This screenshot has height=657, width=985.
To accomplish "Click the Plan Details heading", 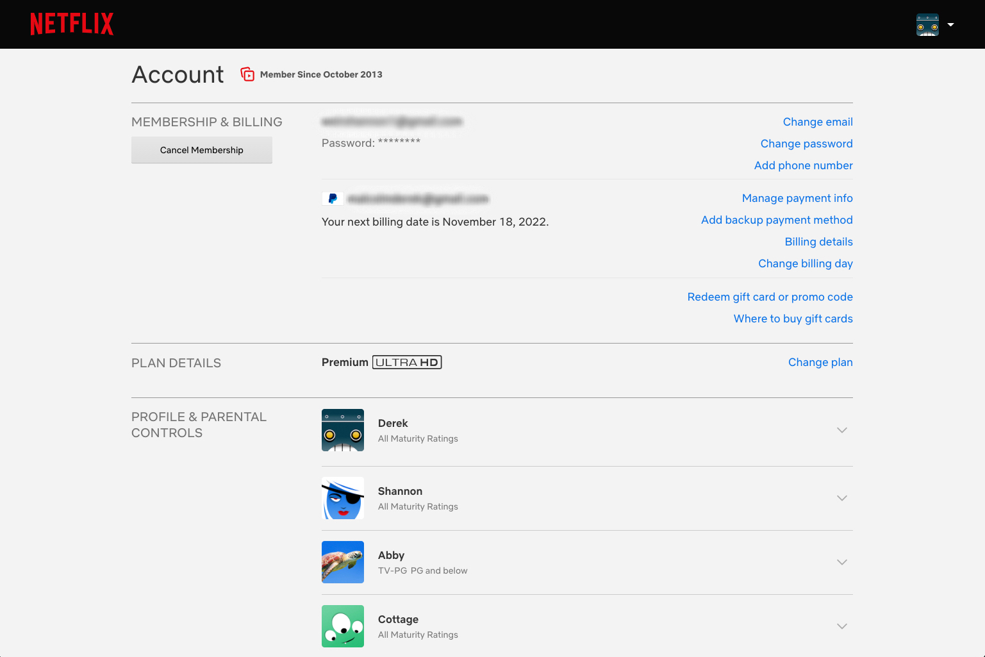I will coord(176,363).
